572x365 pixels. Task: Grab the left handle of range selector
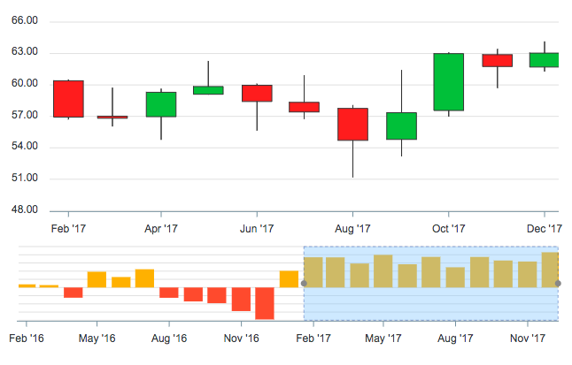point(304,284)
